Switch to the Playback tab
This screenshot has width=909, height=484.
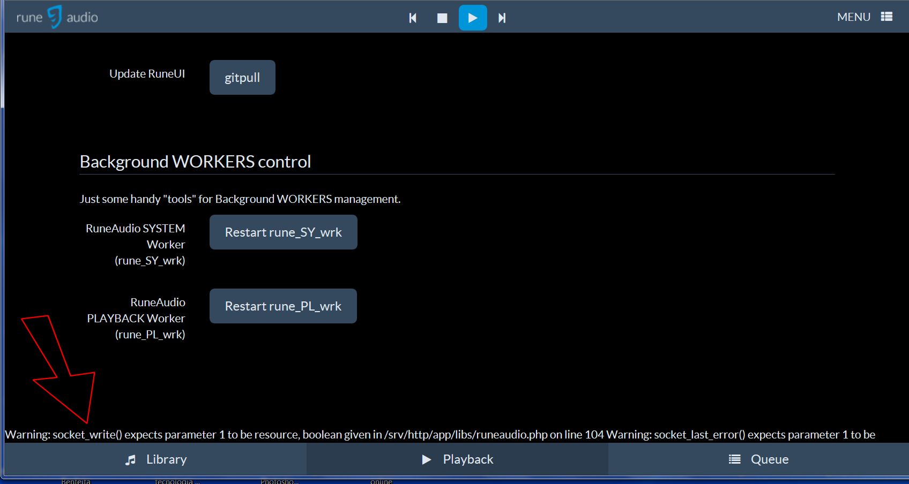pyautogui.click(x=457, y=459)
